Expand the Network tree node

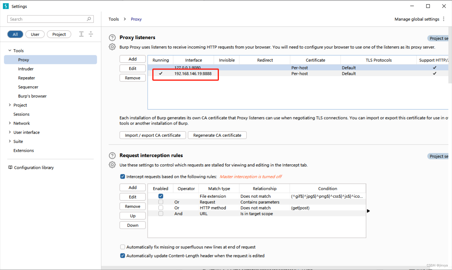pyautogui.click(x=10, y=123)
